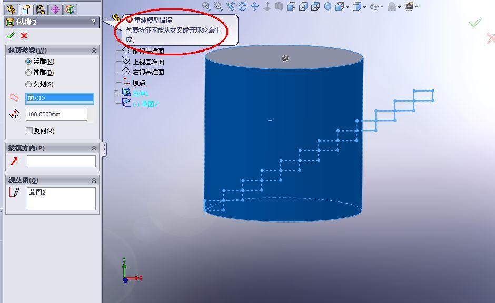Click the grayed Apply Scene icon
The height and width of the screenshot is (303, 495).
tap(391, 6)
